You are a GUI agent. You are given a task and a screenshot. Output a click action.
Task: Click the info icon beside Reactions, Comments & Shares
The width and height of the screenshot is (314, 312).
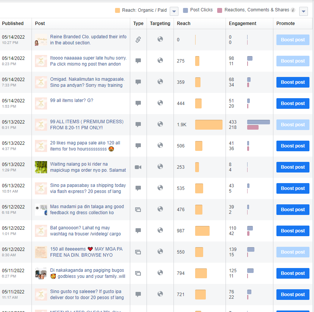[x=293, y=10]
